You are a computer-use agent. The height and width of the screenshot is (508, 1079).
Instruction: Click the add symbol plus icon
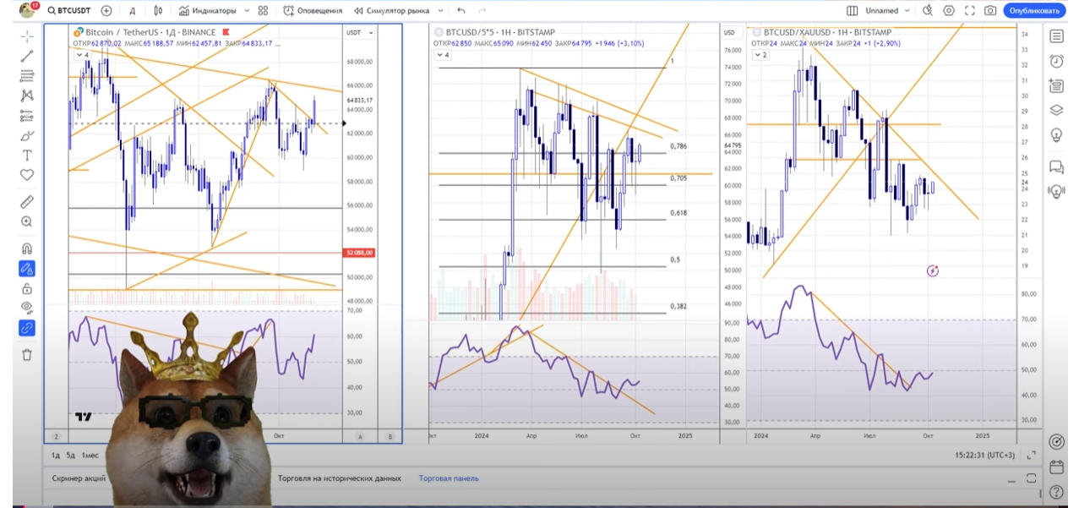[x=106, y=11]
